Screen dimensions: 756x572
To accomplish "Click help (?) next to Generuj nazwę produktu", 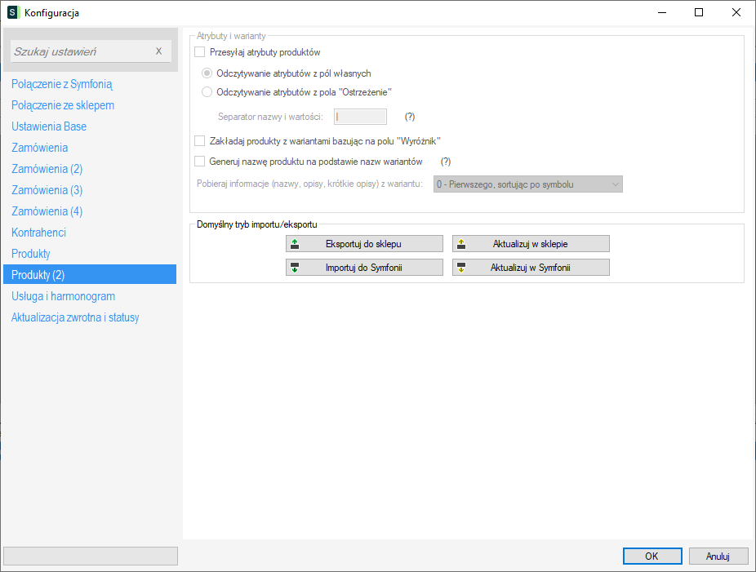I will click(446, 162).
